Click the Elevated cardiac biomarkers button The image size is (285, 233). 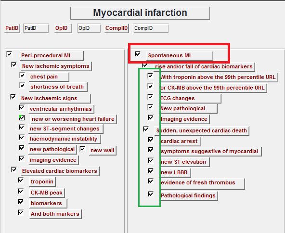[60, 171]
